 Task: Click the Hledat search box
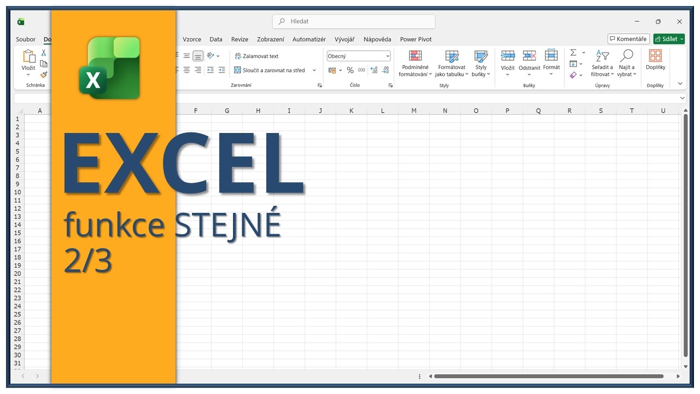point(354,21)
